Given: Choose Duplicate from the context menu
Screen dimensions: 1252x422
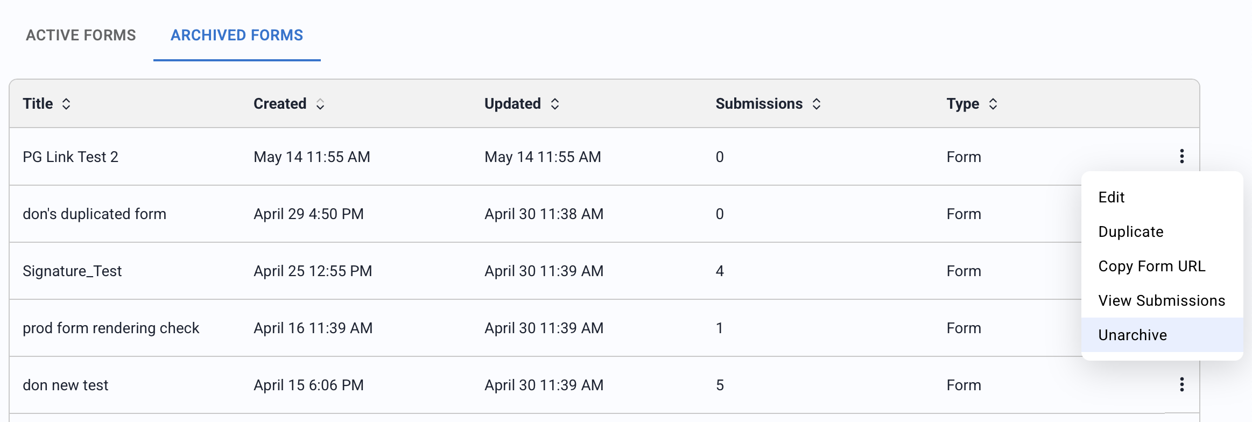Looking at the screenshot, I should [x=1130, y=231].
